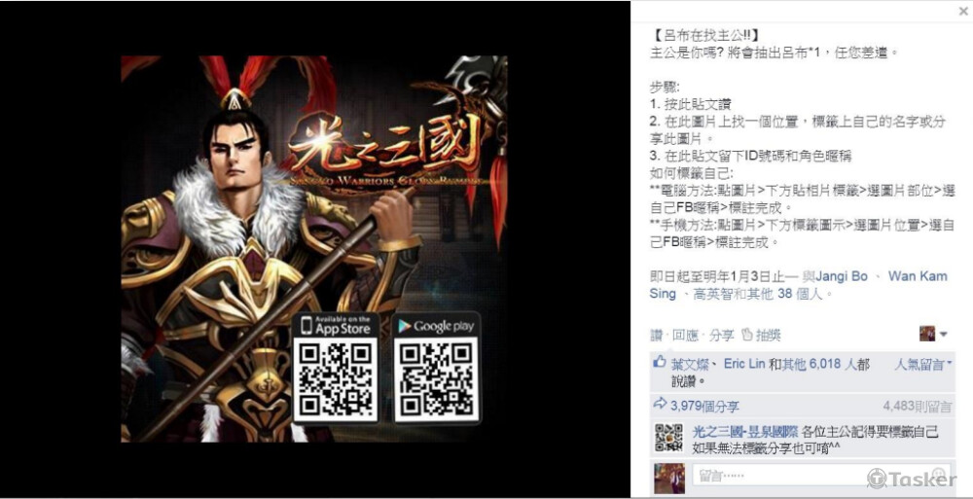
Task: Click the Google Play QR code
Action: coord(437,379)
